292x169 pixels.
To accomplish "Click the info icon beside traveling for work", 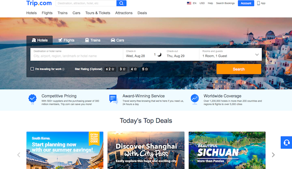I will point(63,69).
